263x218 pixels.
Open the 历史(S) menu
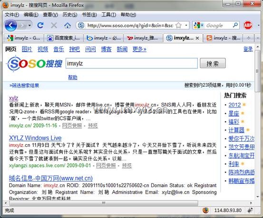click(70, 15)
